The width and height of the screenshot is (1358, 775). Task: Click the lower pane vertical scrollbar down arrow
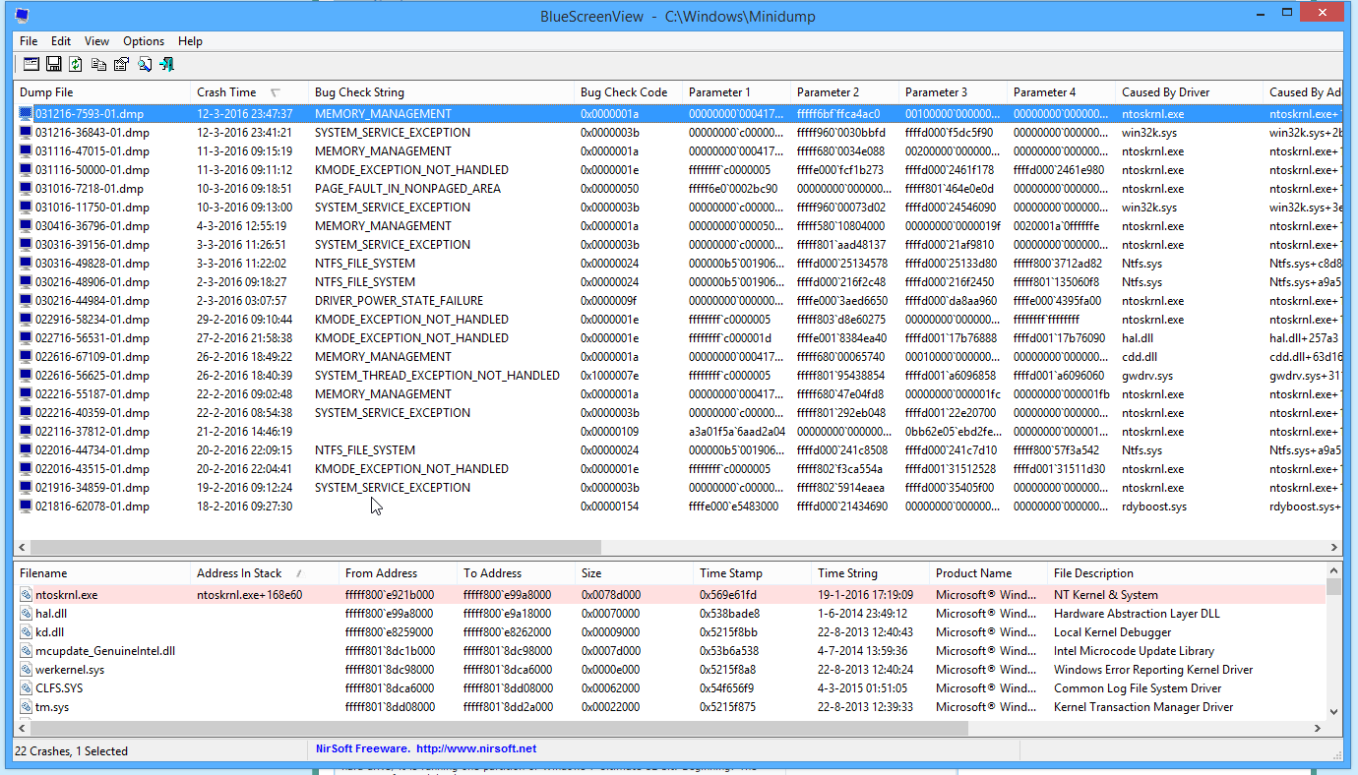[1333, 712]
